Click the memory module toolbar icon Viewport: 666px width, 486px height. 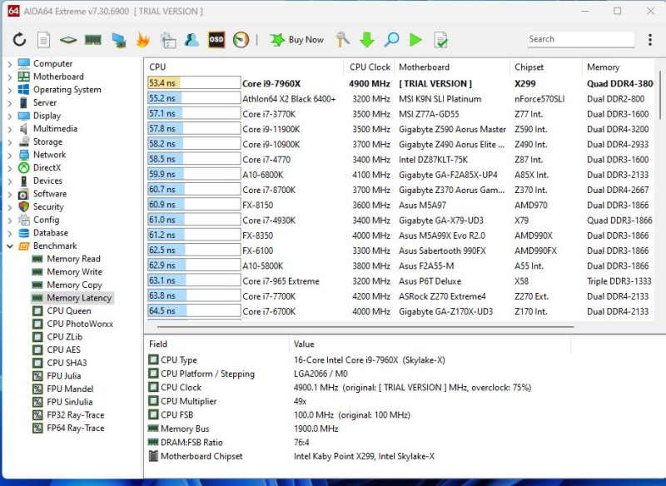tap(92, 40)
